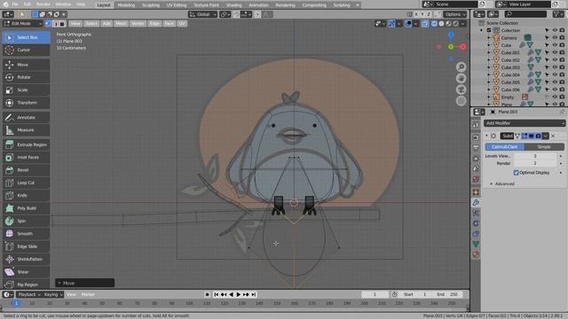Viewport: 568px width, 319px height.
Task: Adjust the Levels Viewport value field
Action: (x=534, y=156)
